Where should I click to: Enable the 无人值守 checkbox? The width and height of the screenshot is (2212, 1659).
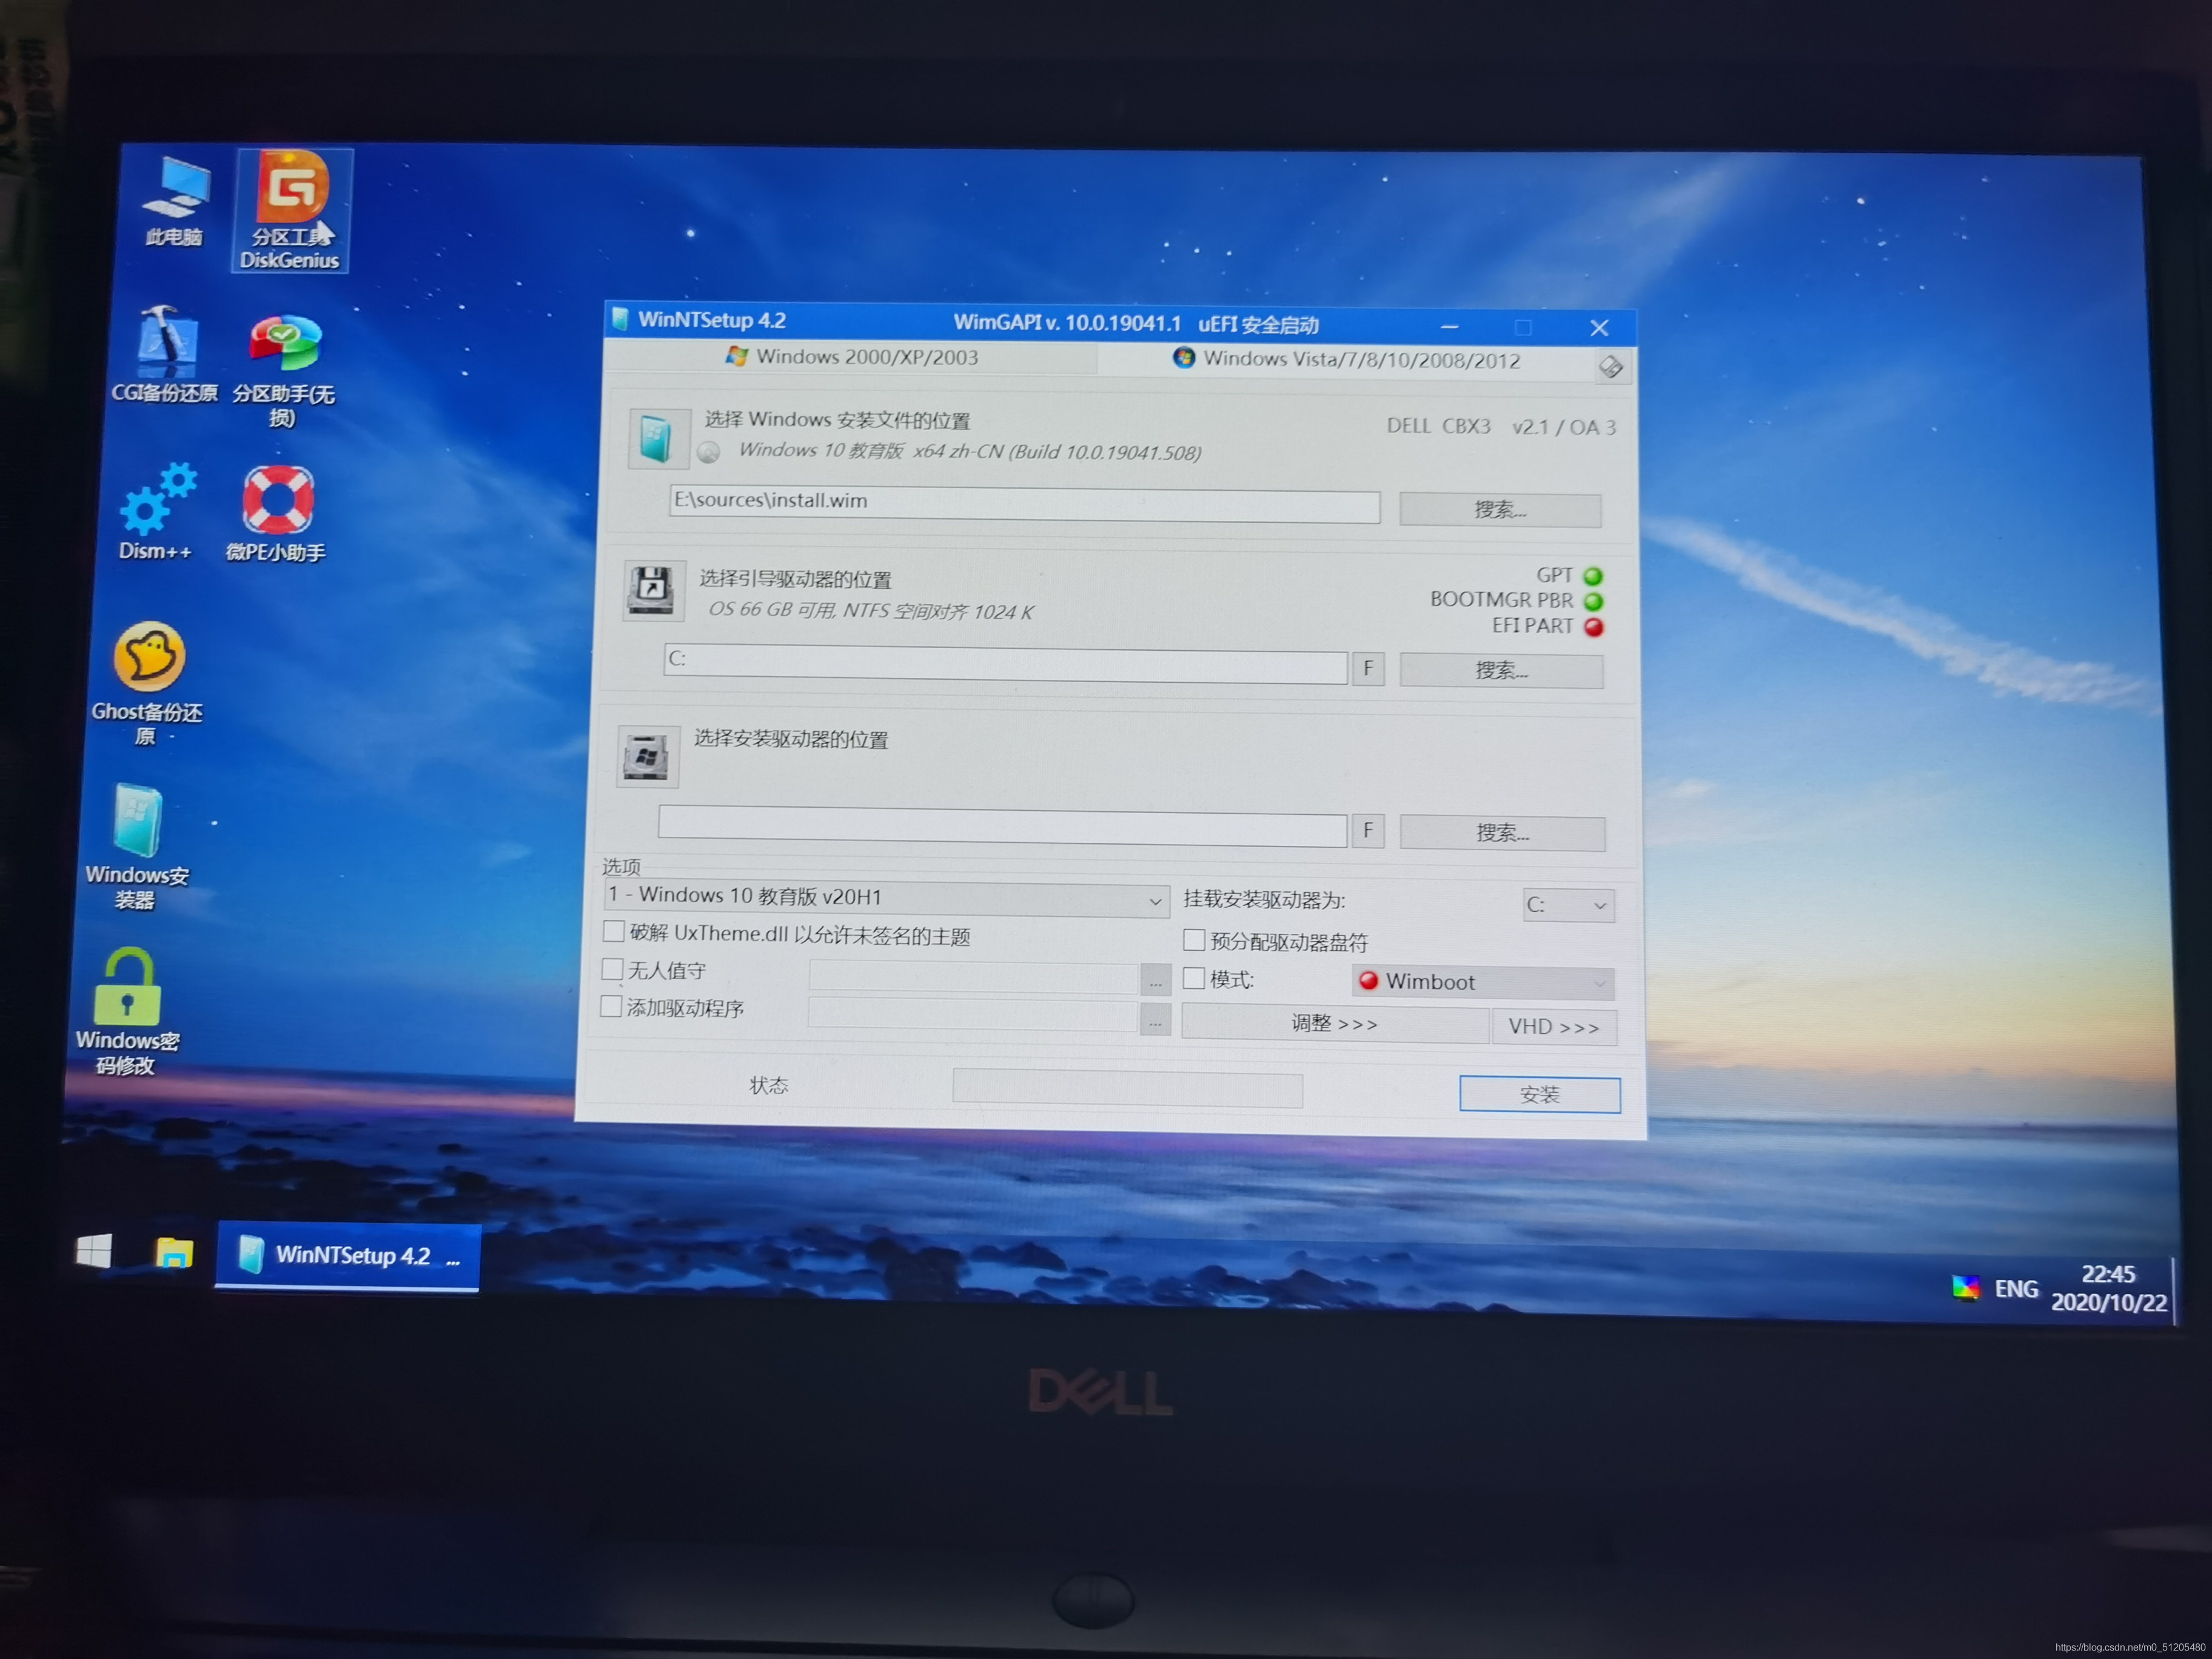(612, 969)
